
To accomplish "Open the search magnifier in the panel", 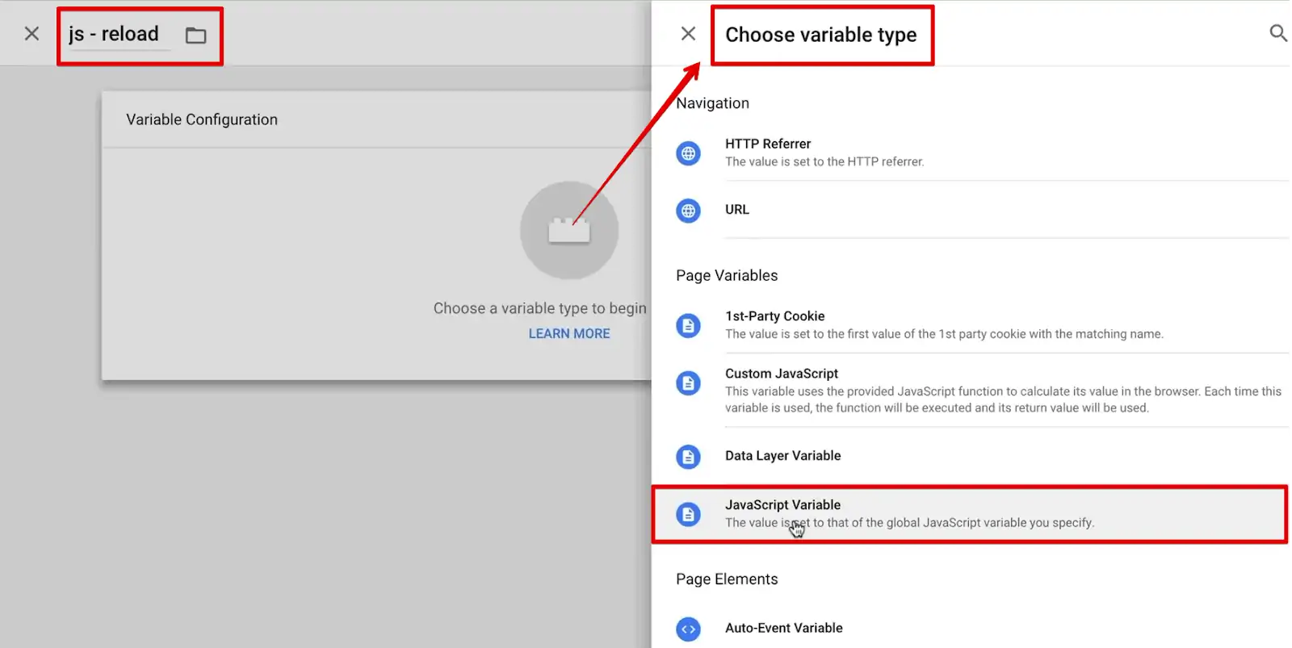I will (1277, 34).
